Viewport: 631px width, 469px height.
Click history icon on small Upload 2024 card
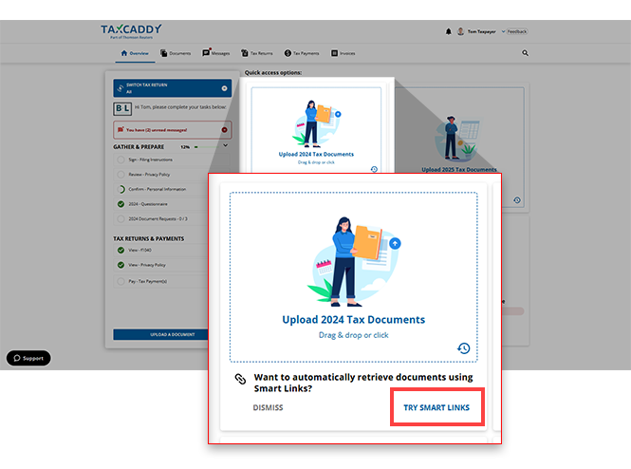click(374, 169)
